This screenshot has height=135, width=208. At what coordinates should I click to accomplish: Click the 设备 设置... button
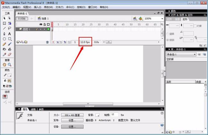point(72,127)
